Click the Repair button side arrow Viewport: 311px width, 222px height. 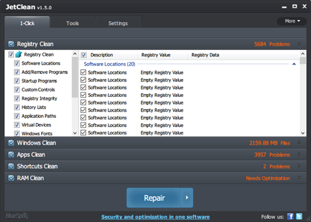click(x=187, y=198)
